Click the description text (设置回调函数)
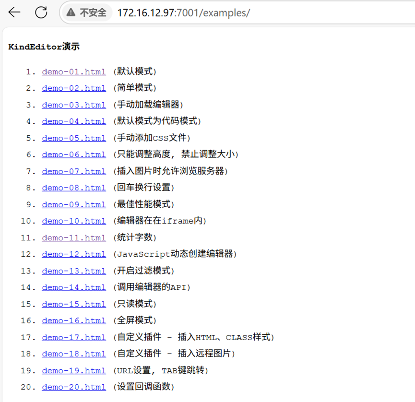Screen dimensions: 415x402 tap(144, 387)
